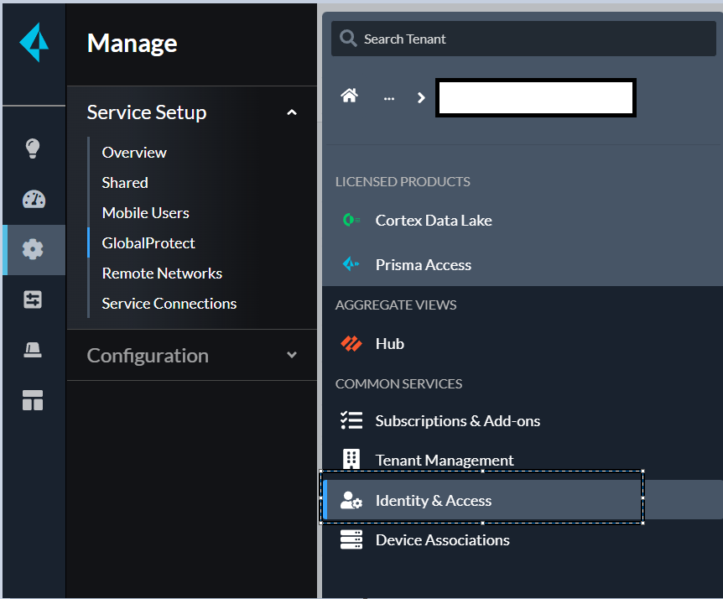723x599 pixels.
Task: Open Identity & Access service
Action: [x=433, y=501]
